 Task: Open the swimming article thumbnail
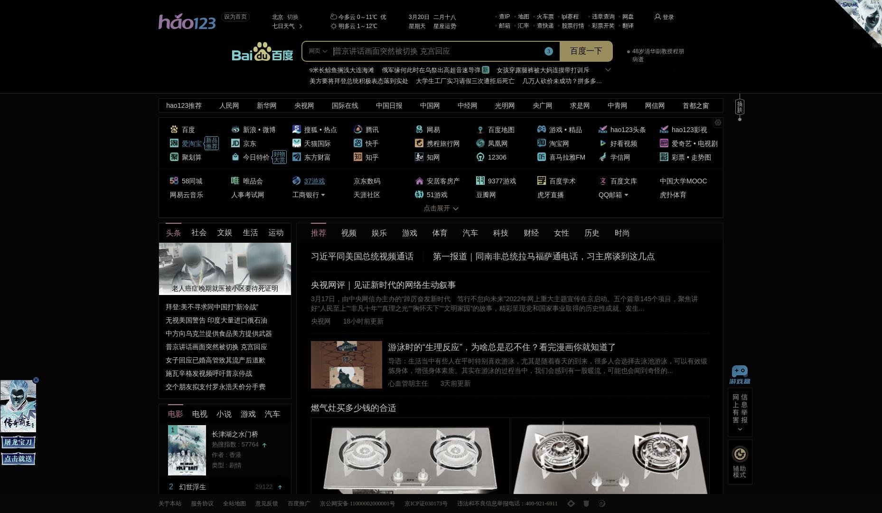click(347, 365)
